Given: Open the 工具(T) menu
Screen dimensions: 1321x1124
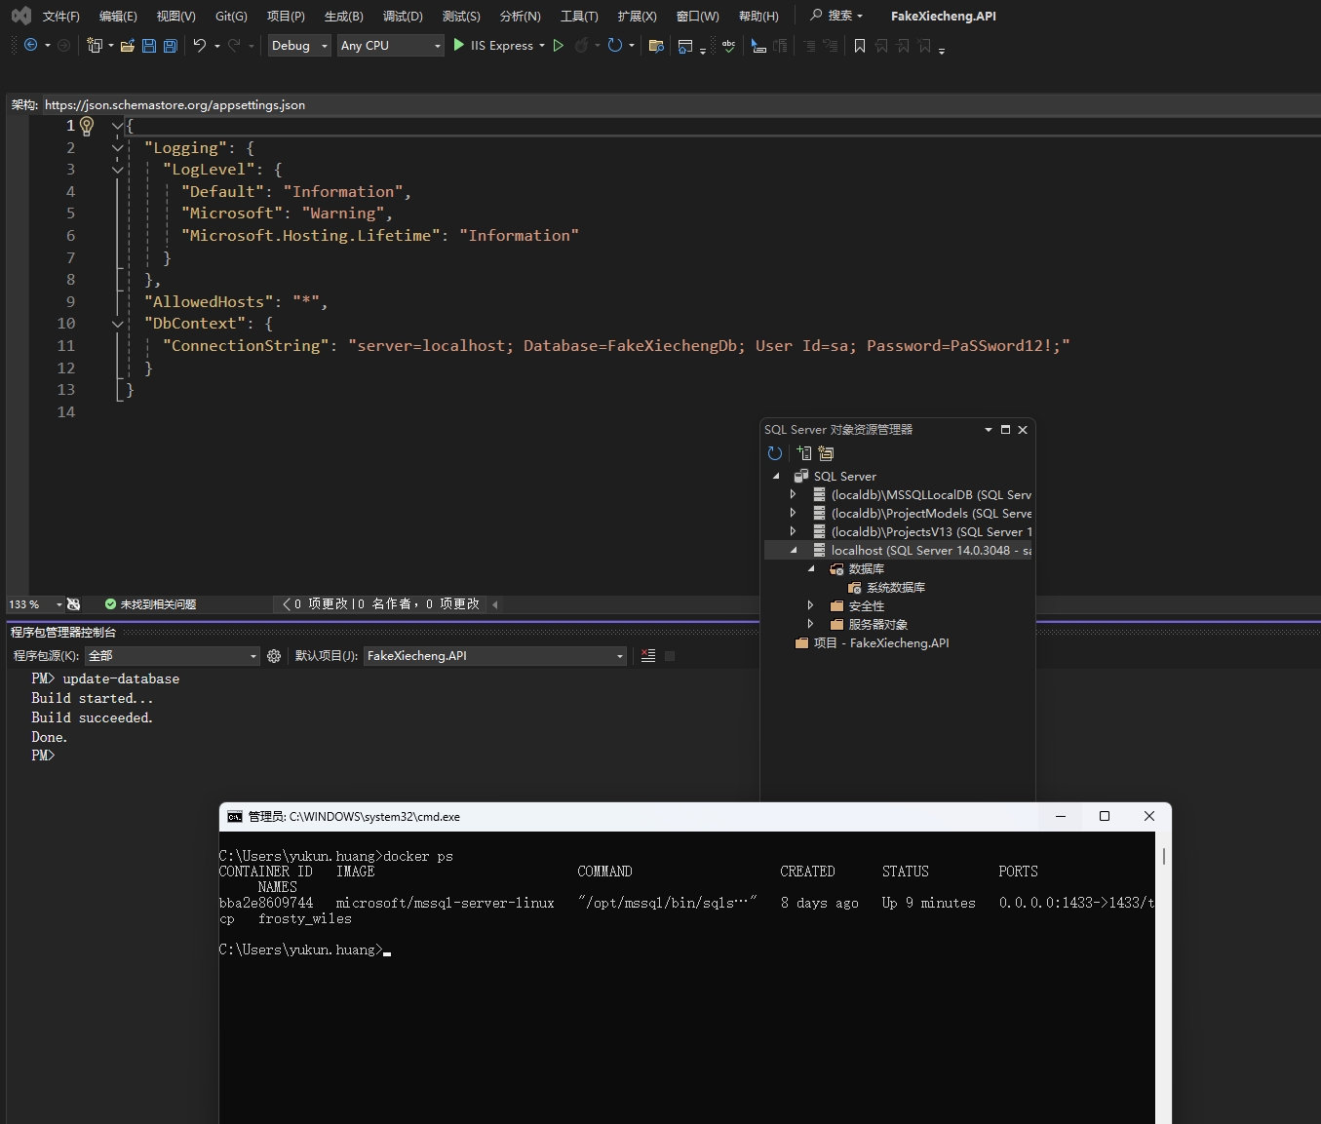Looking at the screenshot, I should point(579,17).
